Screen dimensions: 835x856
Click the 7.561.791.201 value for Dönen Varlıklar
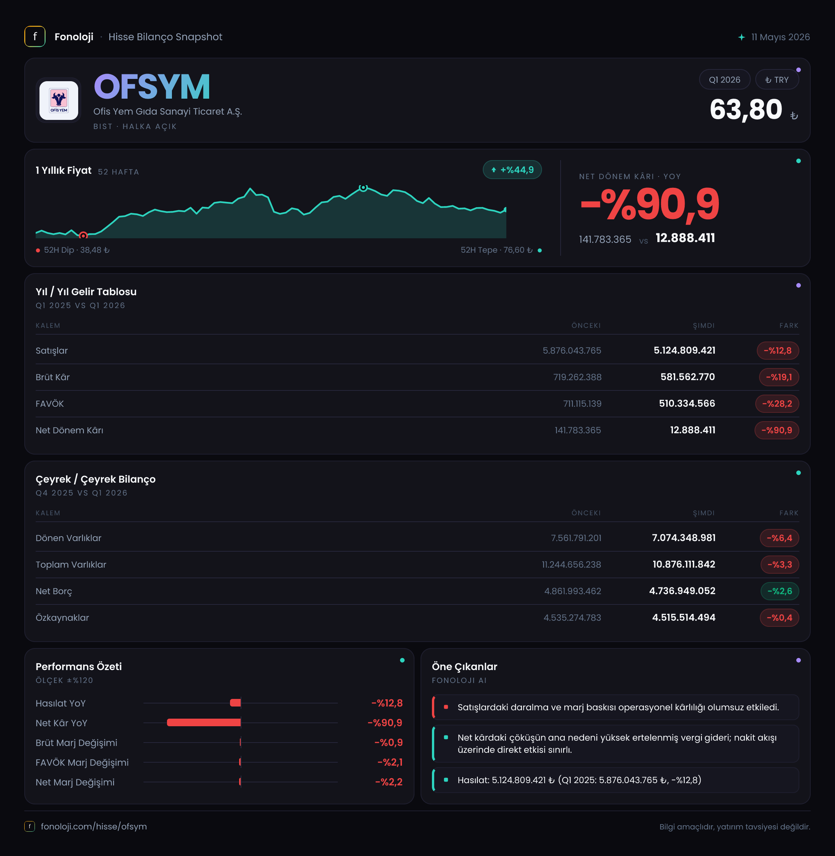coord(576,538)
